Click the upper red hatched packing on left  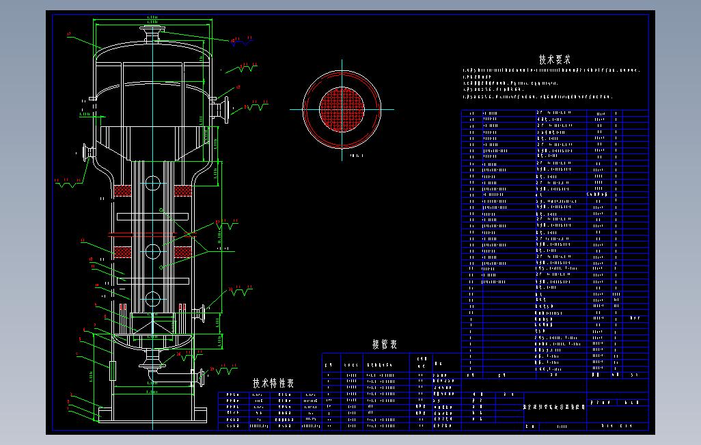pos(122,191)
